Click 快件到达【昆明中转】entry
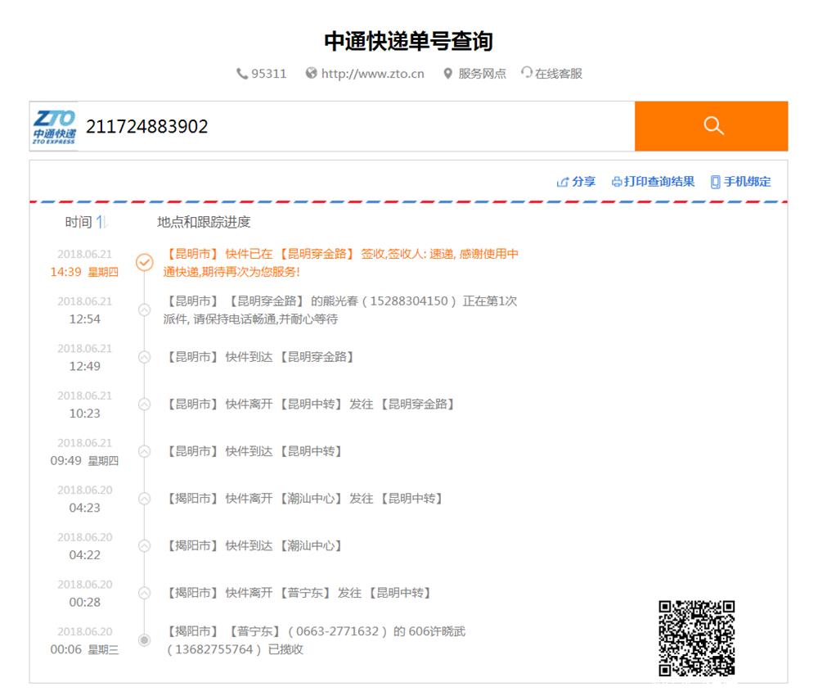 [x=254, y=451]
